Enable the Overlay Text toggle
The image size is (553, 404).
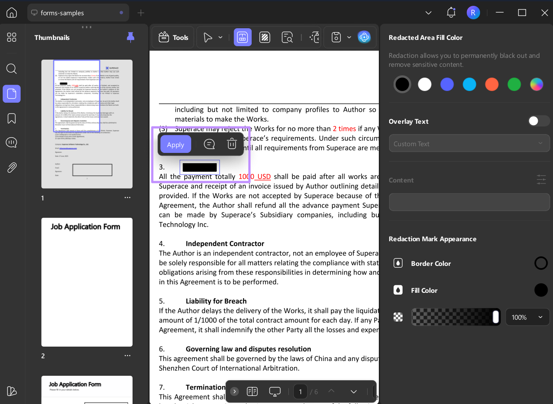(x=539, y=121)
